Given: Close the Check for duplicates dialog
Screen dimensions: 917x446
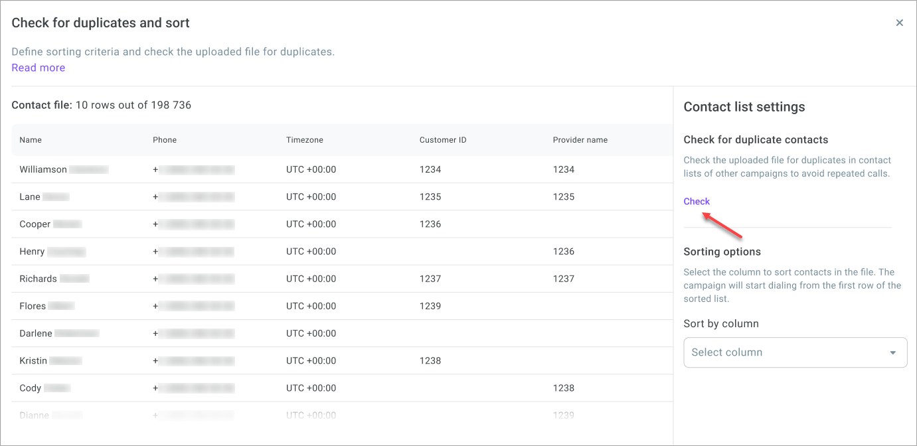Looking at the screenshot, I should tap(900, 23).
